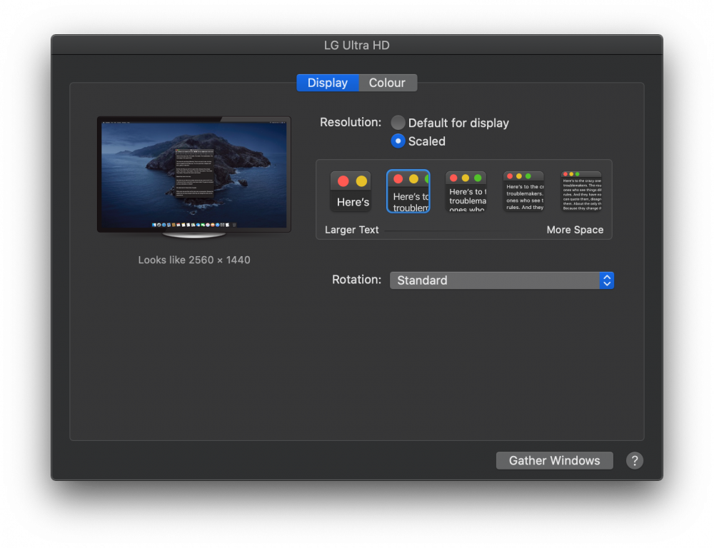
Task: Click the 'Resolution:' label
Action: 351,123
